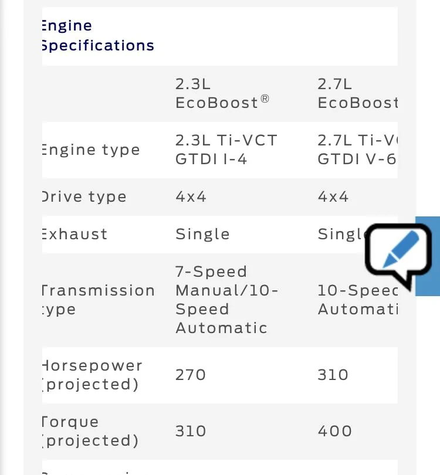440x475 pixels.
Task: Click the 270 horsepower value
Action: pyautogui.click(x=191, y=375)
